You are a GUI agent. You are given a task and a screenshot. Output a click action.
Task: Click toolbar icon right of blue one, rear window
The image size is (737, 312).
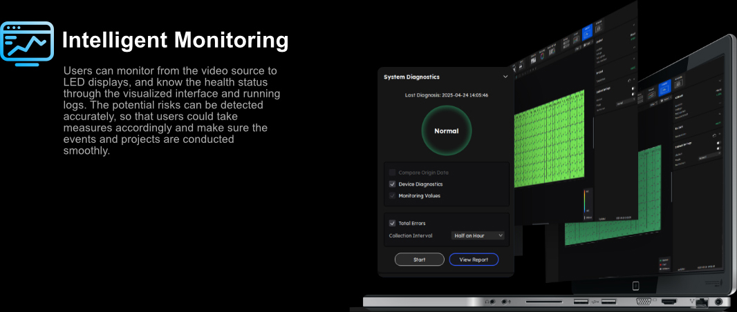(x=599, y=26)
